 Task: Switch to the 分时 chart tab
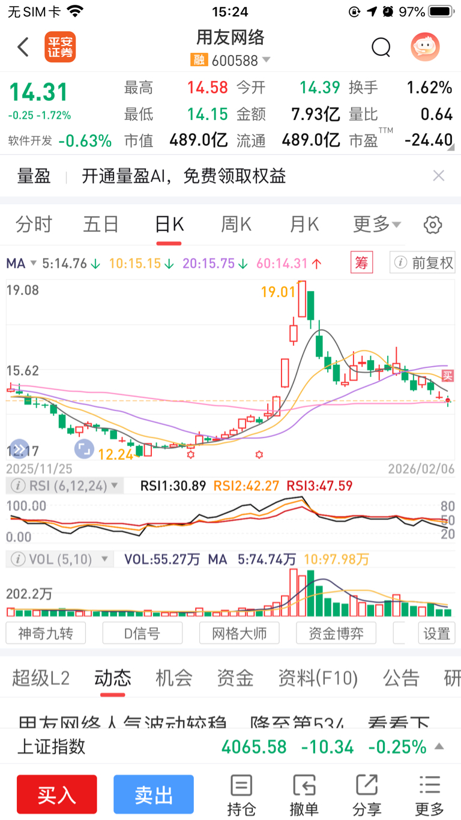[x=34, y=225]
